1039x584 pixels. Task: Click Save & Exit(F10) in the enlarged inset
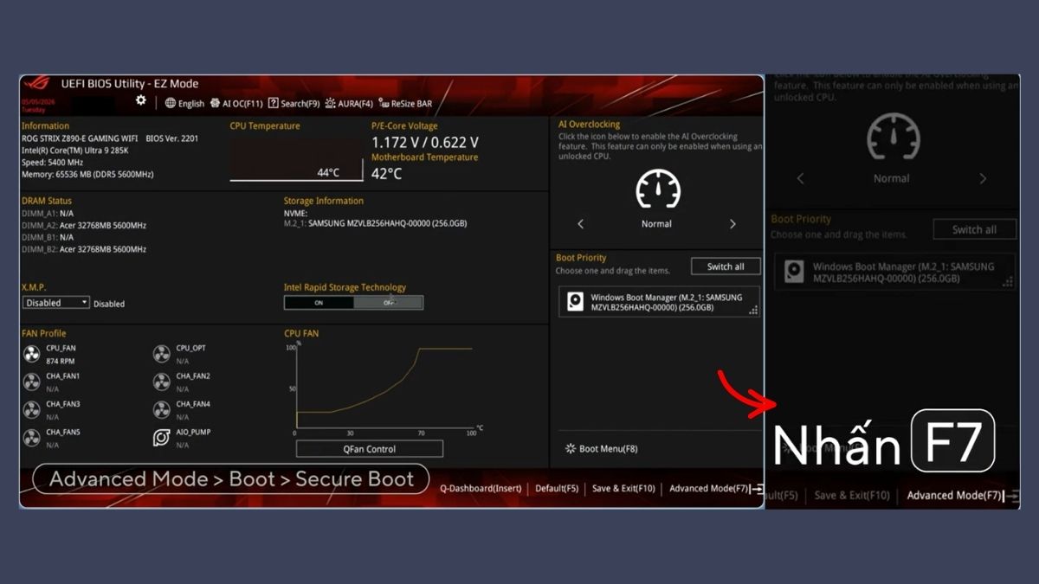[x=852, y=496]
